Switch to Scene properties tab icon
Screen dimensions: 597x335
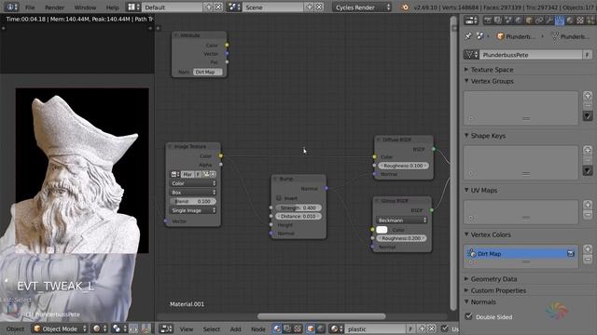[508, 20]
